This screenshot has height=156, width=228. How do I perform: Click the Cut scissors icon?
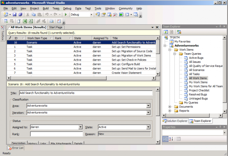pyautogui.click(x=28, y=14)
